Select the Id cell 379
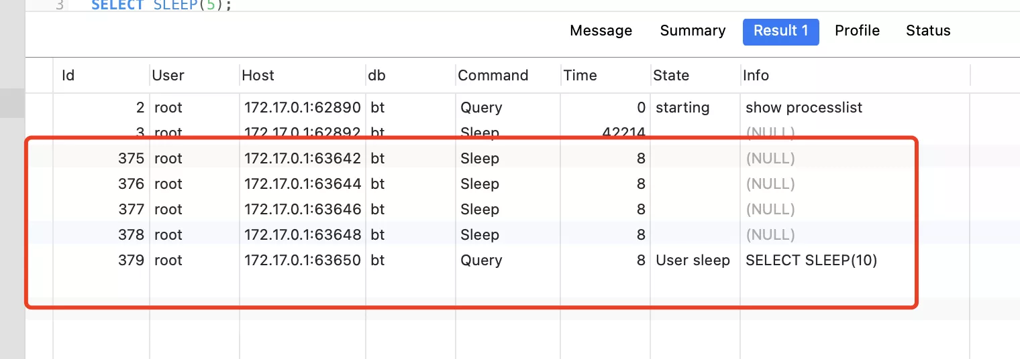This screenshot has height=359, width=1020. (131, 261)
